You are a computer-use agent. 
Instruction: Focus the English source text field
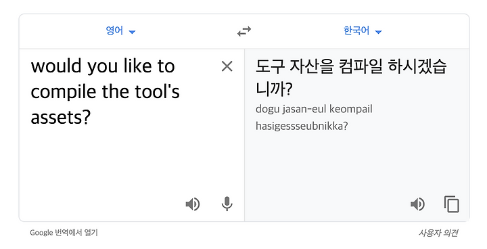tap(124, 124)
